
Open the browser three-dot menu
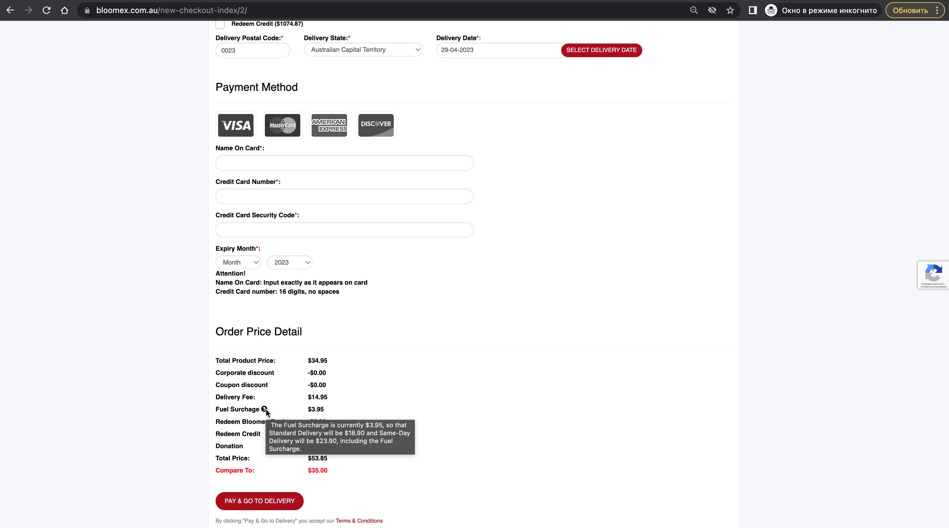coord(937,10)
